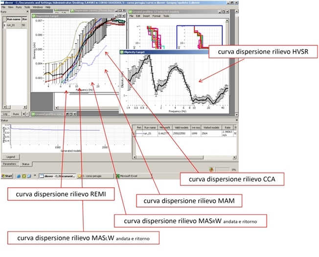This screenshot has width=319, height=257.
Task: Switch to the Log tab
Action: pyautogui.click(x=5, y=114)
